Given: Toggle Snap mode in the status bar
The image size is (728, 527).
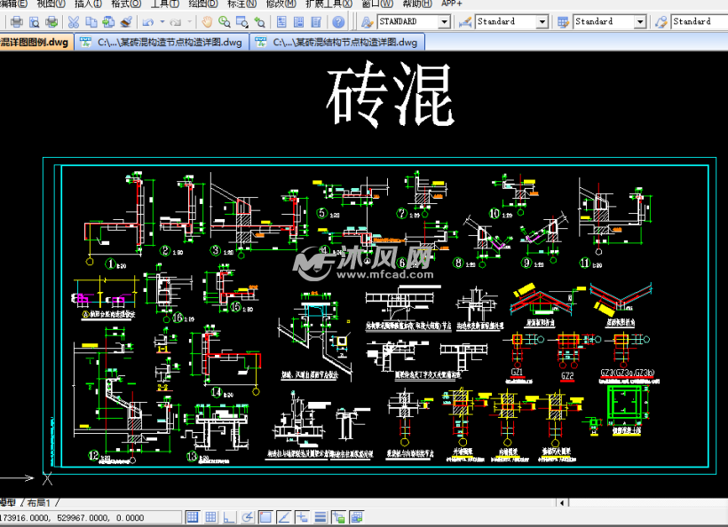Looking at the screenshot, I should click(x=193, y=516).
